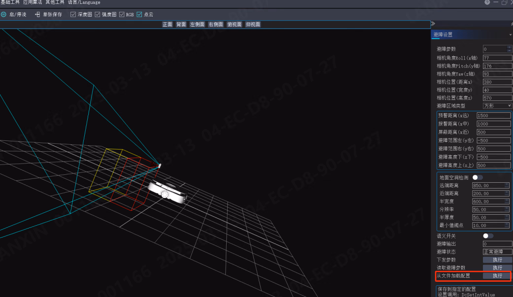513x297 pixels.
Task: Click the 半厚度 value field
Action: [x=490, y=217]
